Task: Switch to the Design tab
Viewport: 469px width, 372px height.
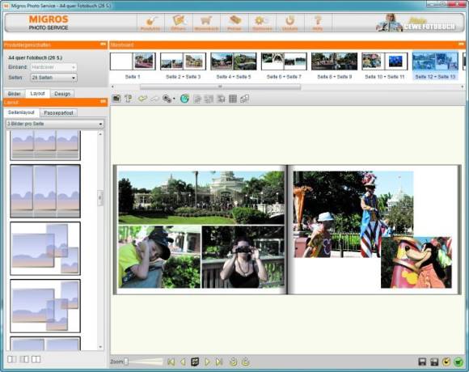Action: 62,94
